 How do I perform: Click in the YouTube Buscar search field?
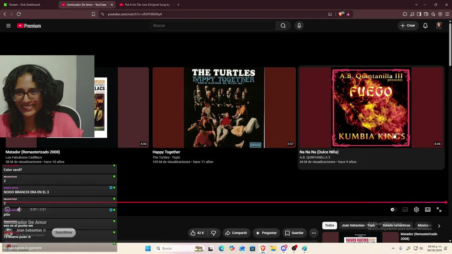[x=213, y=25]
